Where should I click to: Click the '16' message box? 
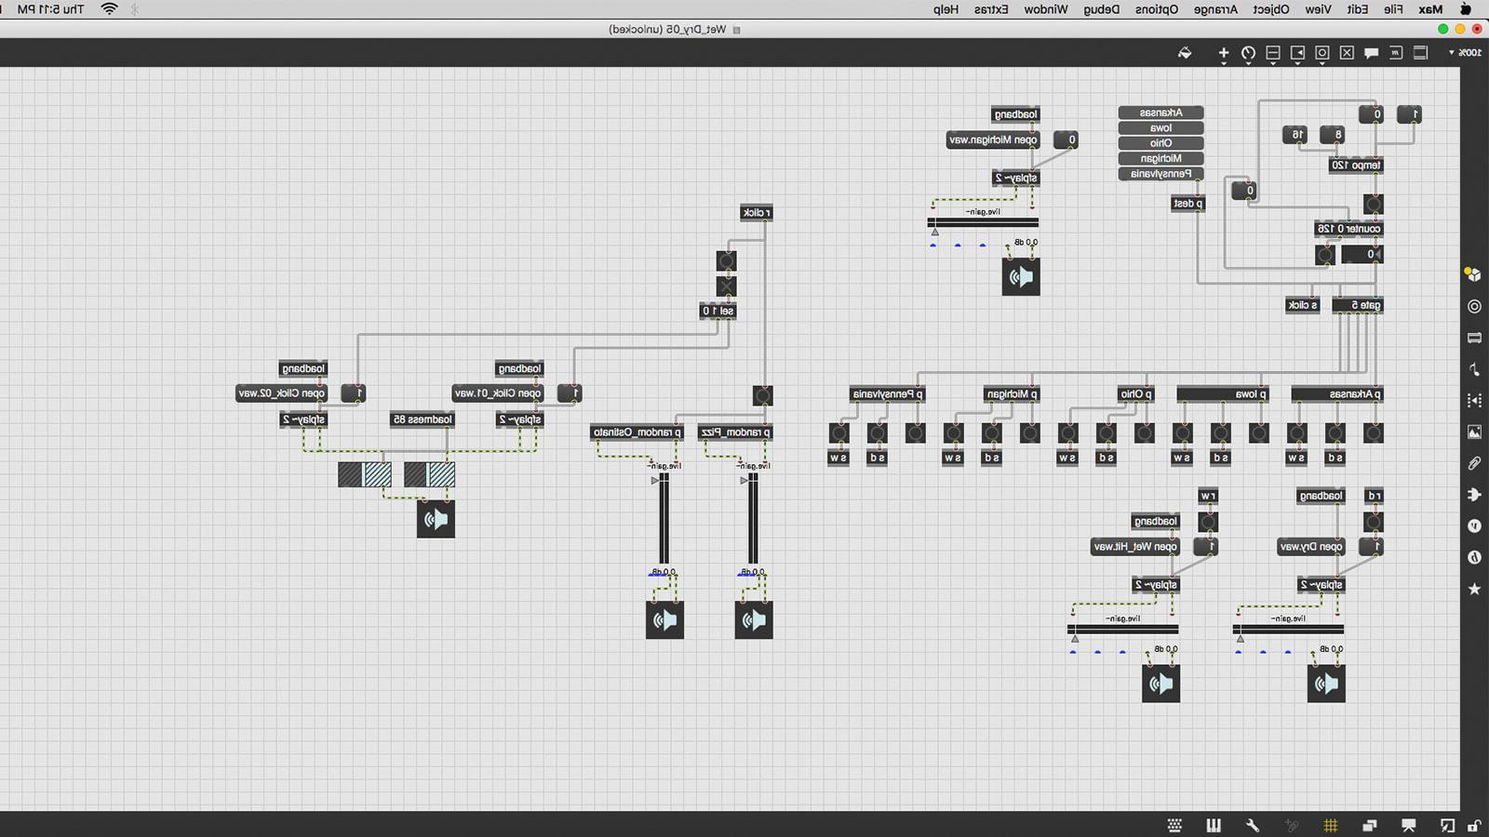1296,135
